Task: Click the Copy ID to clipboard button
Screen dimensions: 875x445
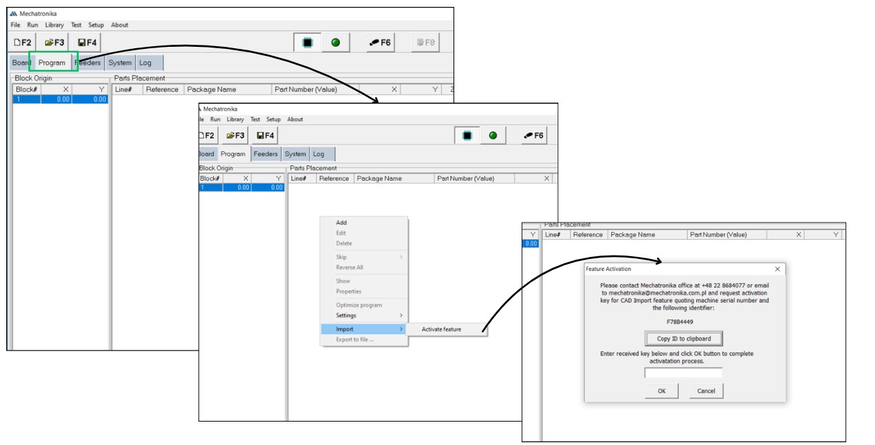Action: [x=684, y=338]
